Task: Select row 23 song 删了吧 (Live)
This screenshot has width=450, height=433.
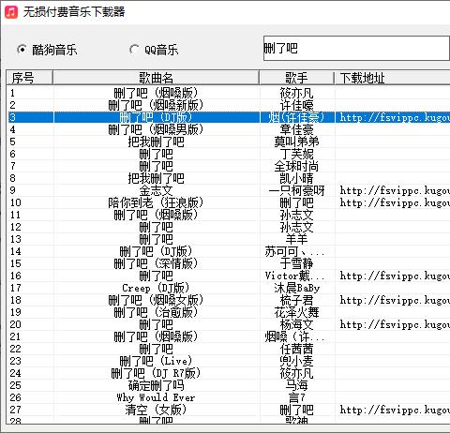Action: [156, 361]
